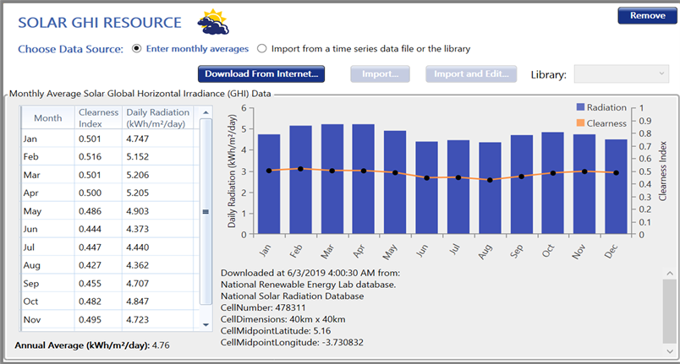Click the sun and cloud solar resource icon
This screenshot has height=364, width=680.
point(212,23)
